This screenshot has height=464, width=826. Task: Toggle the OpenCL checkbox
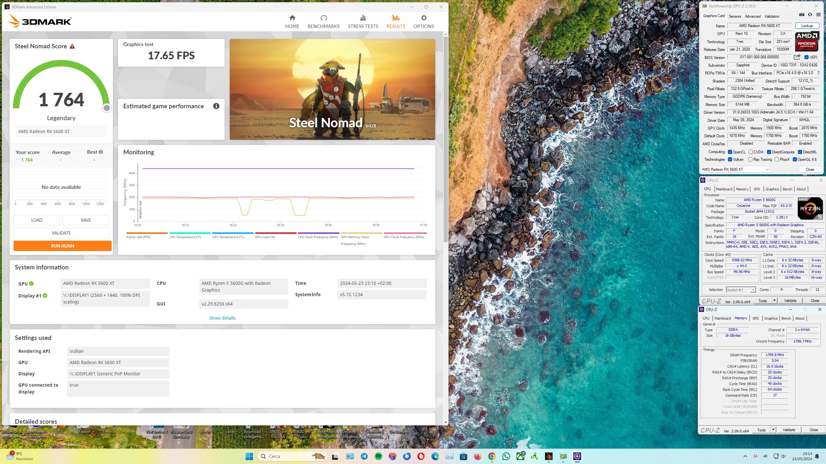point(730,152)
